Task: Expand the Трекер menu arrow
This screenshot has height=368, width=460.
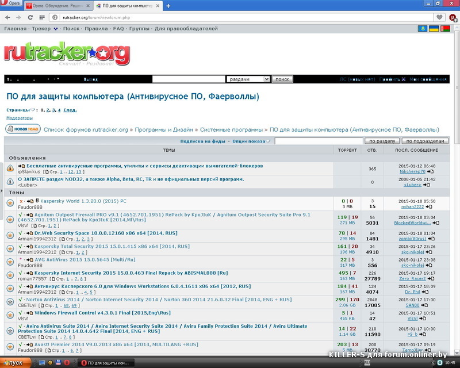Action: 56,28
